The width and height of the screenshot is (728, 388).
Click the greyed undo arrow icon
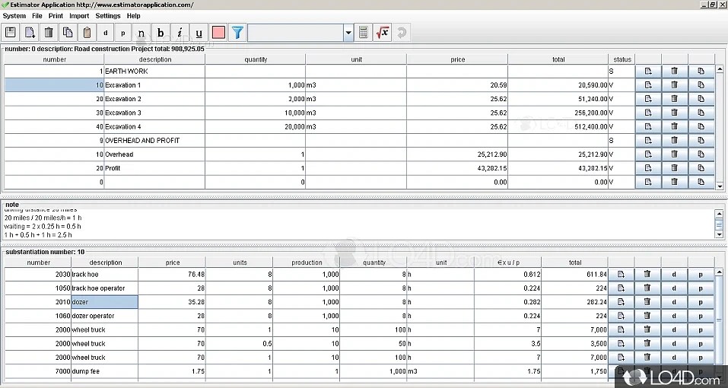point(402,33)
